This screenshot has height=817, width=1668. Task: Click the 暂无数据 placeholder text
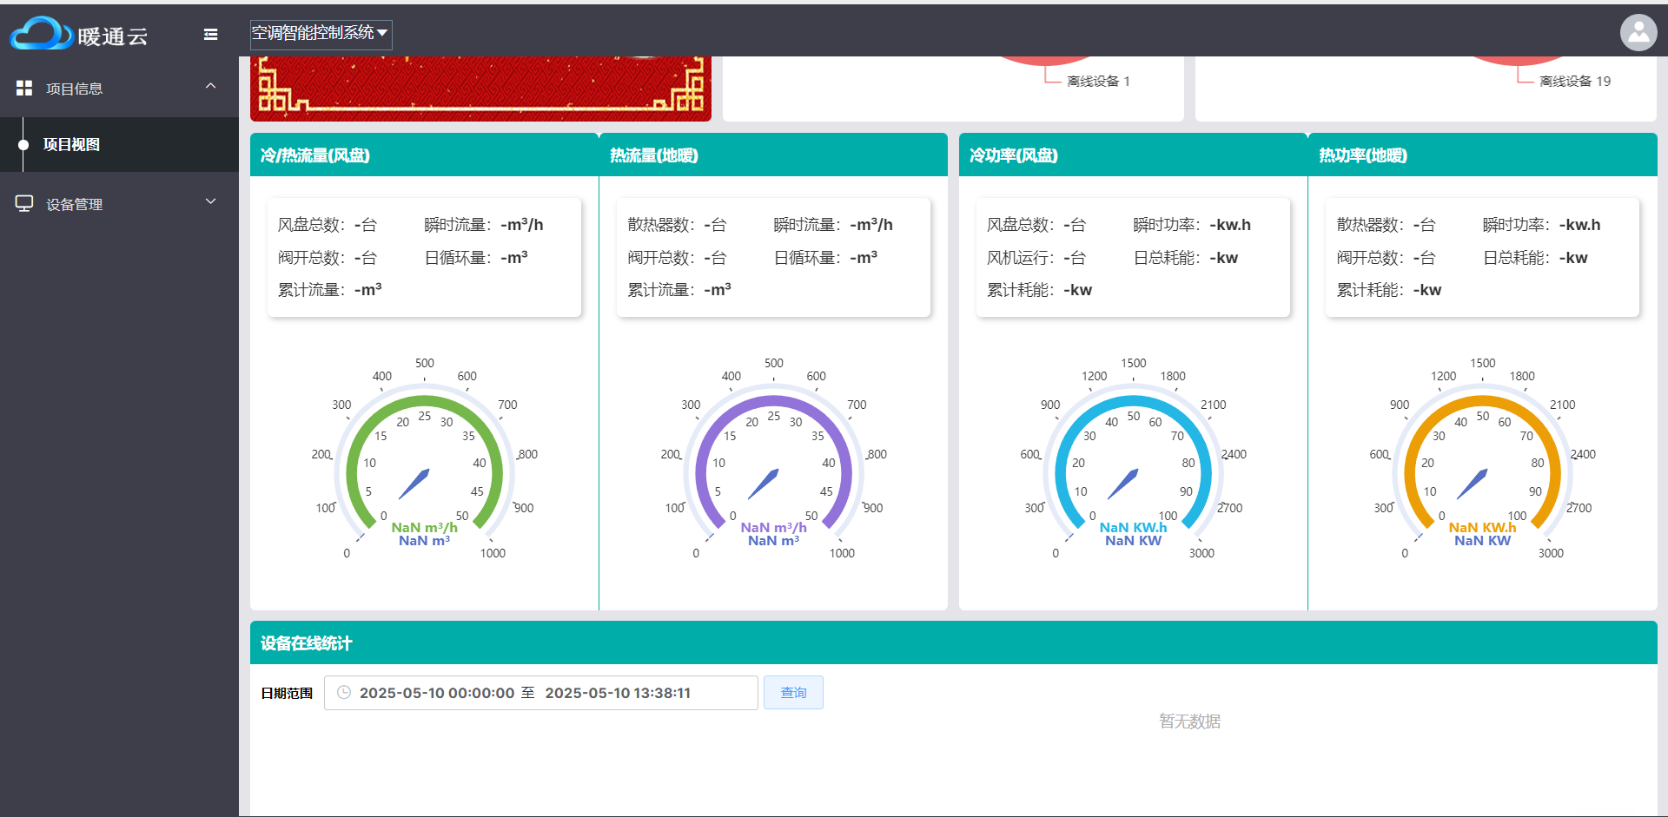pos(1189,721)
